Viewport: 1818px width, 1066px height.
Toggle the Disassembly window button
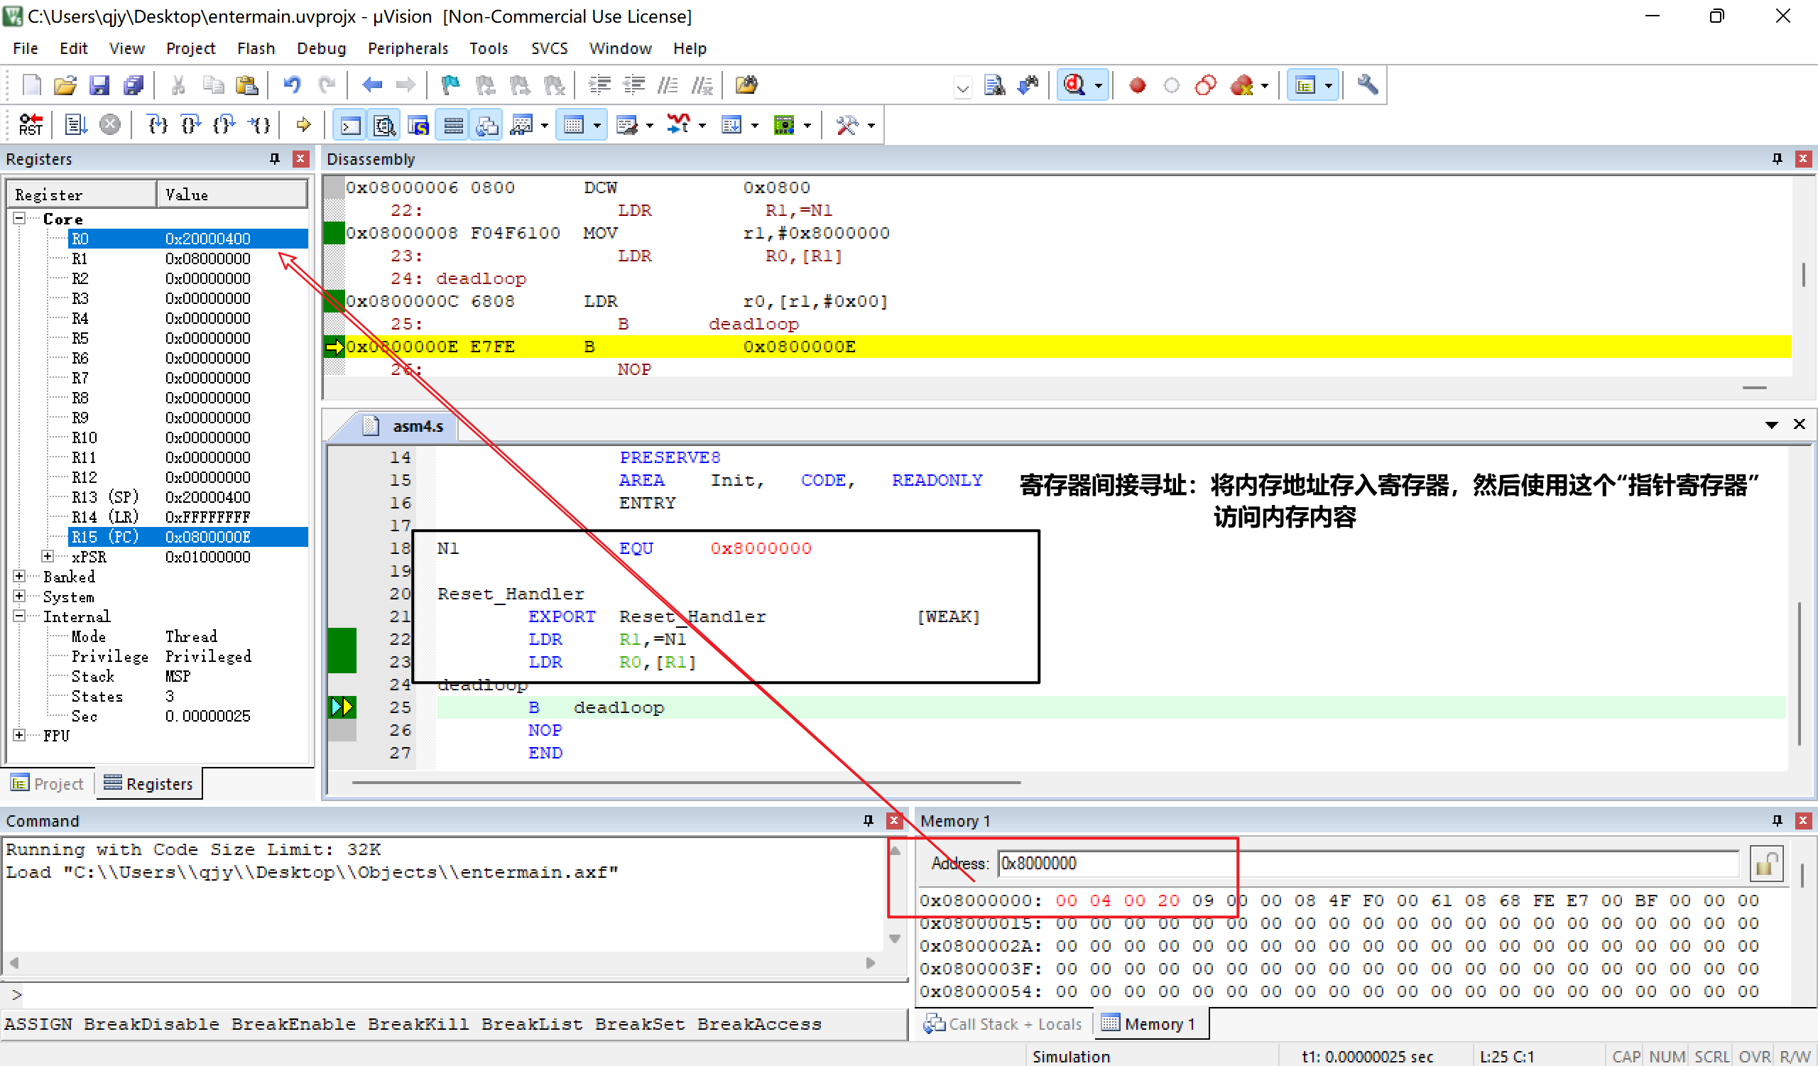383,126
